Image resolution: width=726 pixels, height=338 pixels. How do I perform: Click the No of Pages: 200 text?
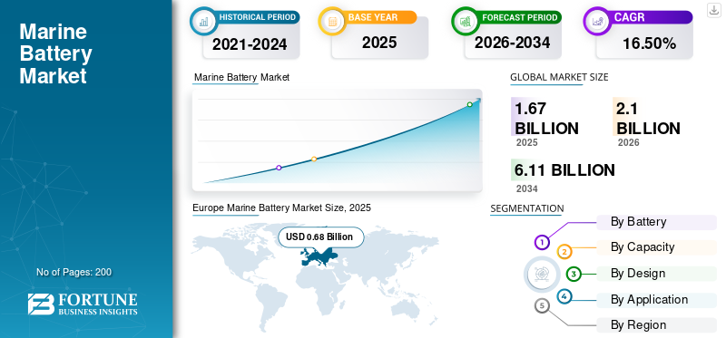click(74, 273)
